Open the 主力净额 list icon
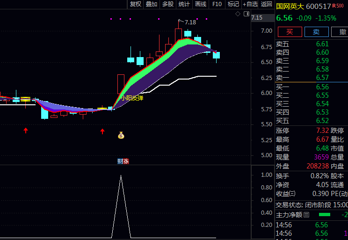Screen dimensions: 348x240 coord(306,215)
